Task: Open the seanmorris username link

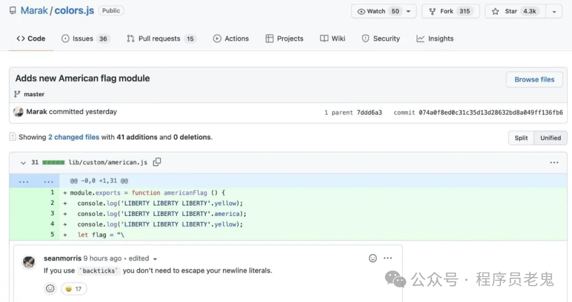Action: click(x=62, y=259)
